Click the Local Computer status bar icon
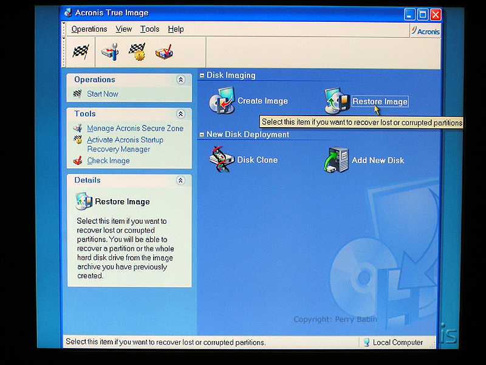 point(366,342)
